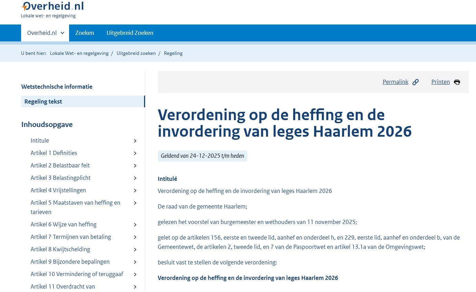The height and width of the screenshot is (292, 476).
Task: Click the Printen printer icon
Action: [x=457, y=82]
